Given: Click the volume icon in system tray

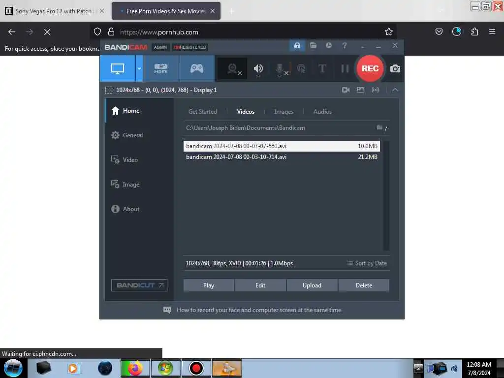Looking at the screenshot, I should point(454,369).
